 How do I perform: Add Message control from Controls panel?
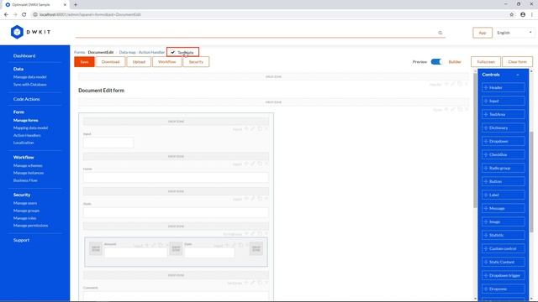click(503, 209)
